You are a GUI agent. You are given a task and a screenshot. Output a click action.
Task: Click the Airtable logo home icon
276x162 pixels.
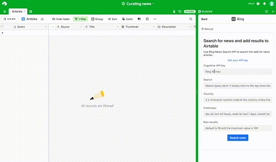[x=5, y=3]
